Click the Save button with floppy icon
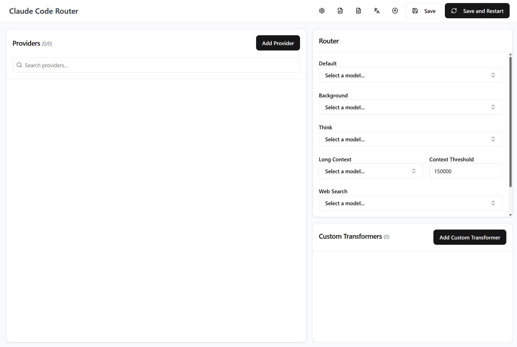The height and width of the screenshot is (347, 517). click(424, 11)
